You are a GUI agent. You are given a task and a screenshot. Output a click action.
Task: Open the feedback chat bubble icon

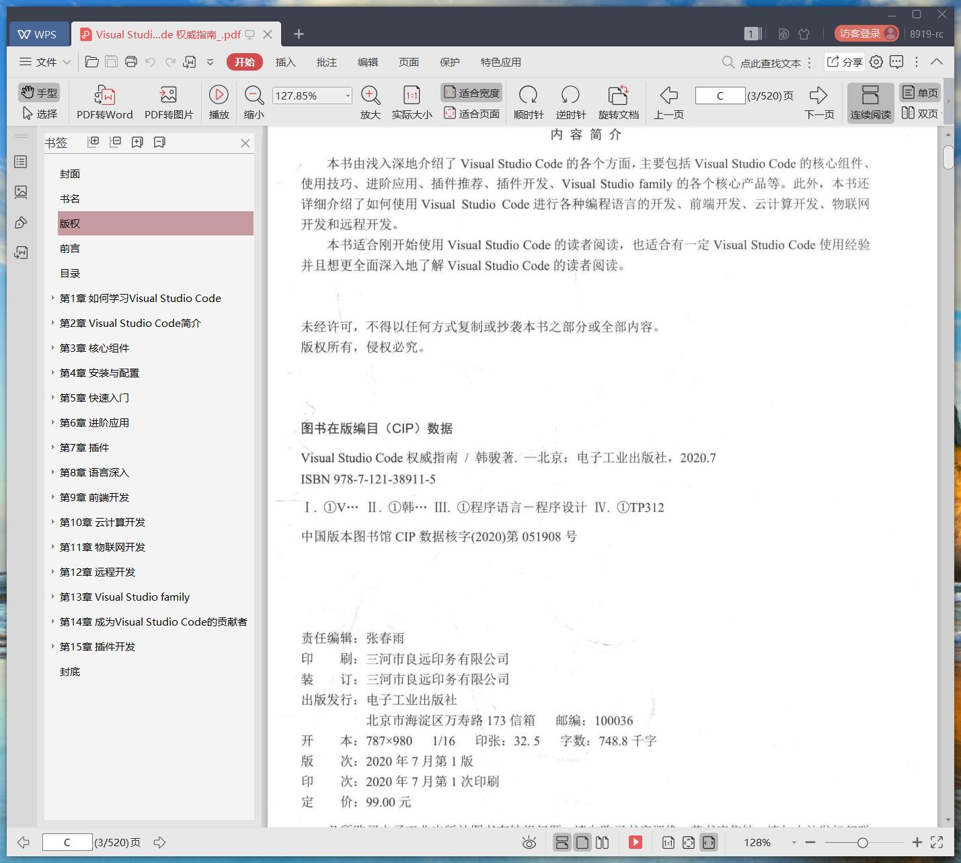[x=896, y=62]
